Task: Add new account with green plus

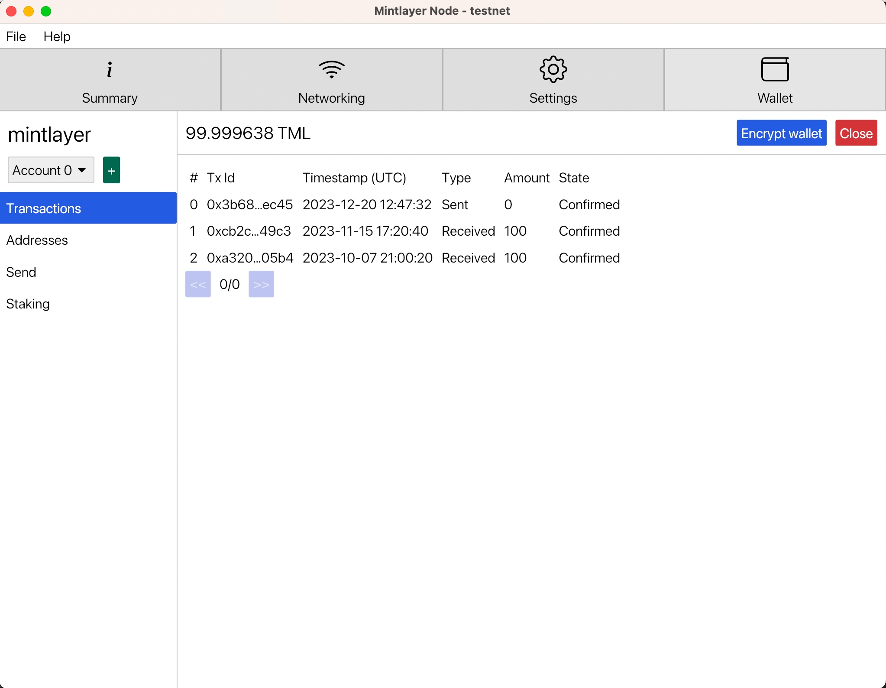Action: [111, 170]
